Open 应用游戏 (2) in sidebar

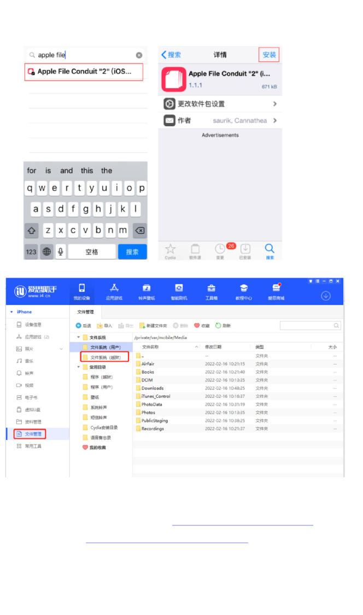pyautogui.click(x=33, y=337)
